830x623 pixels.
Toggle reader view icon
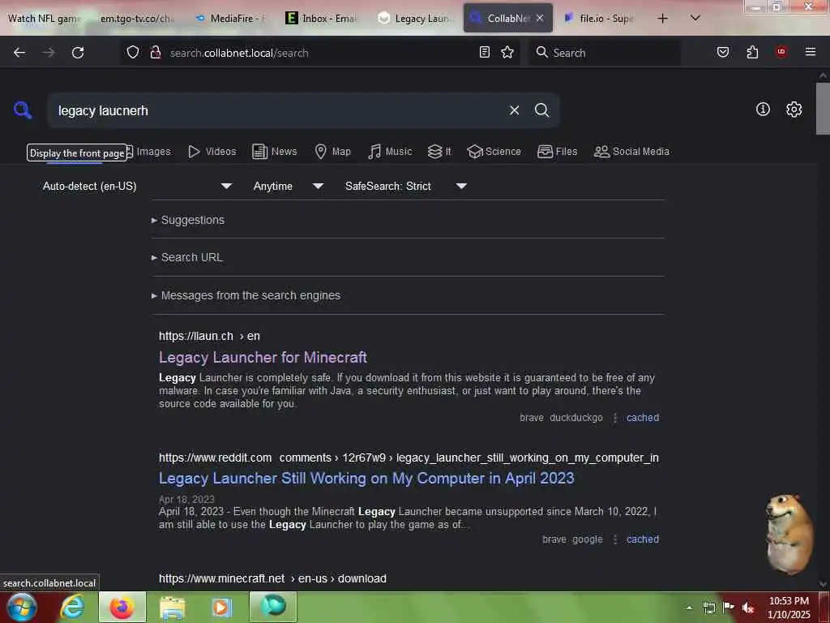pyautogui.click(x=485, y=52)
